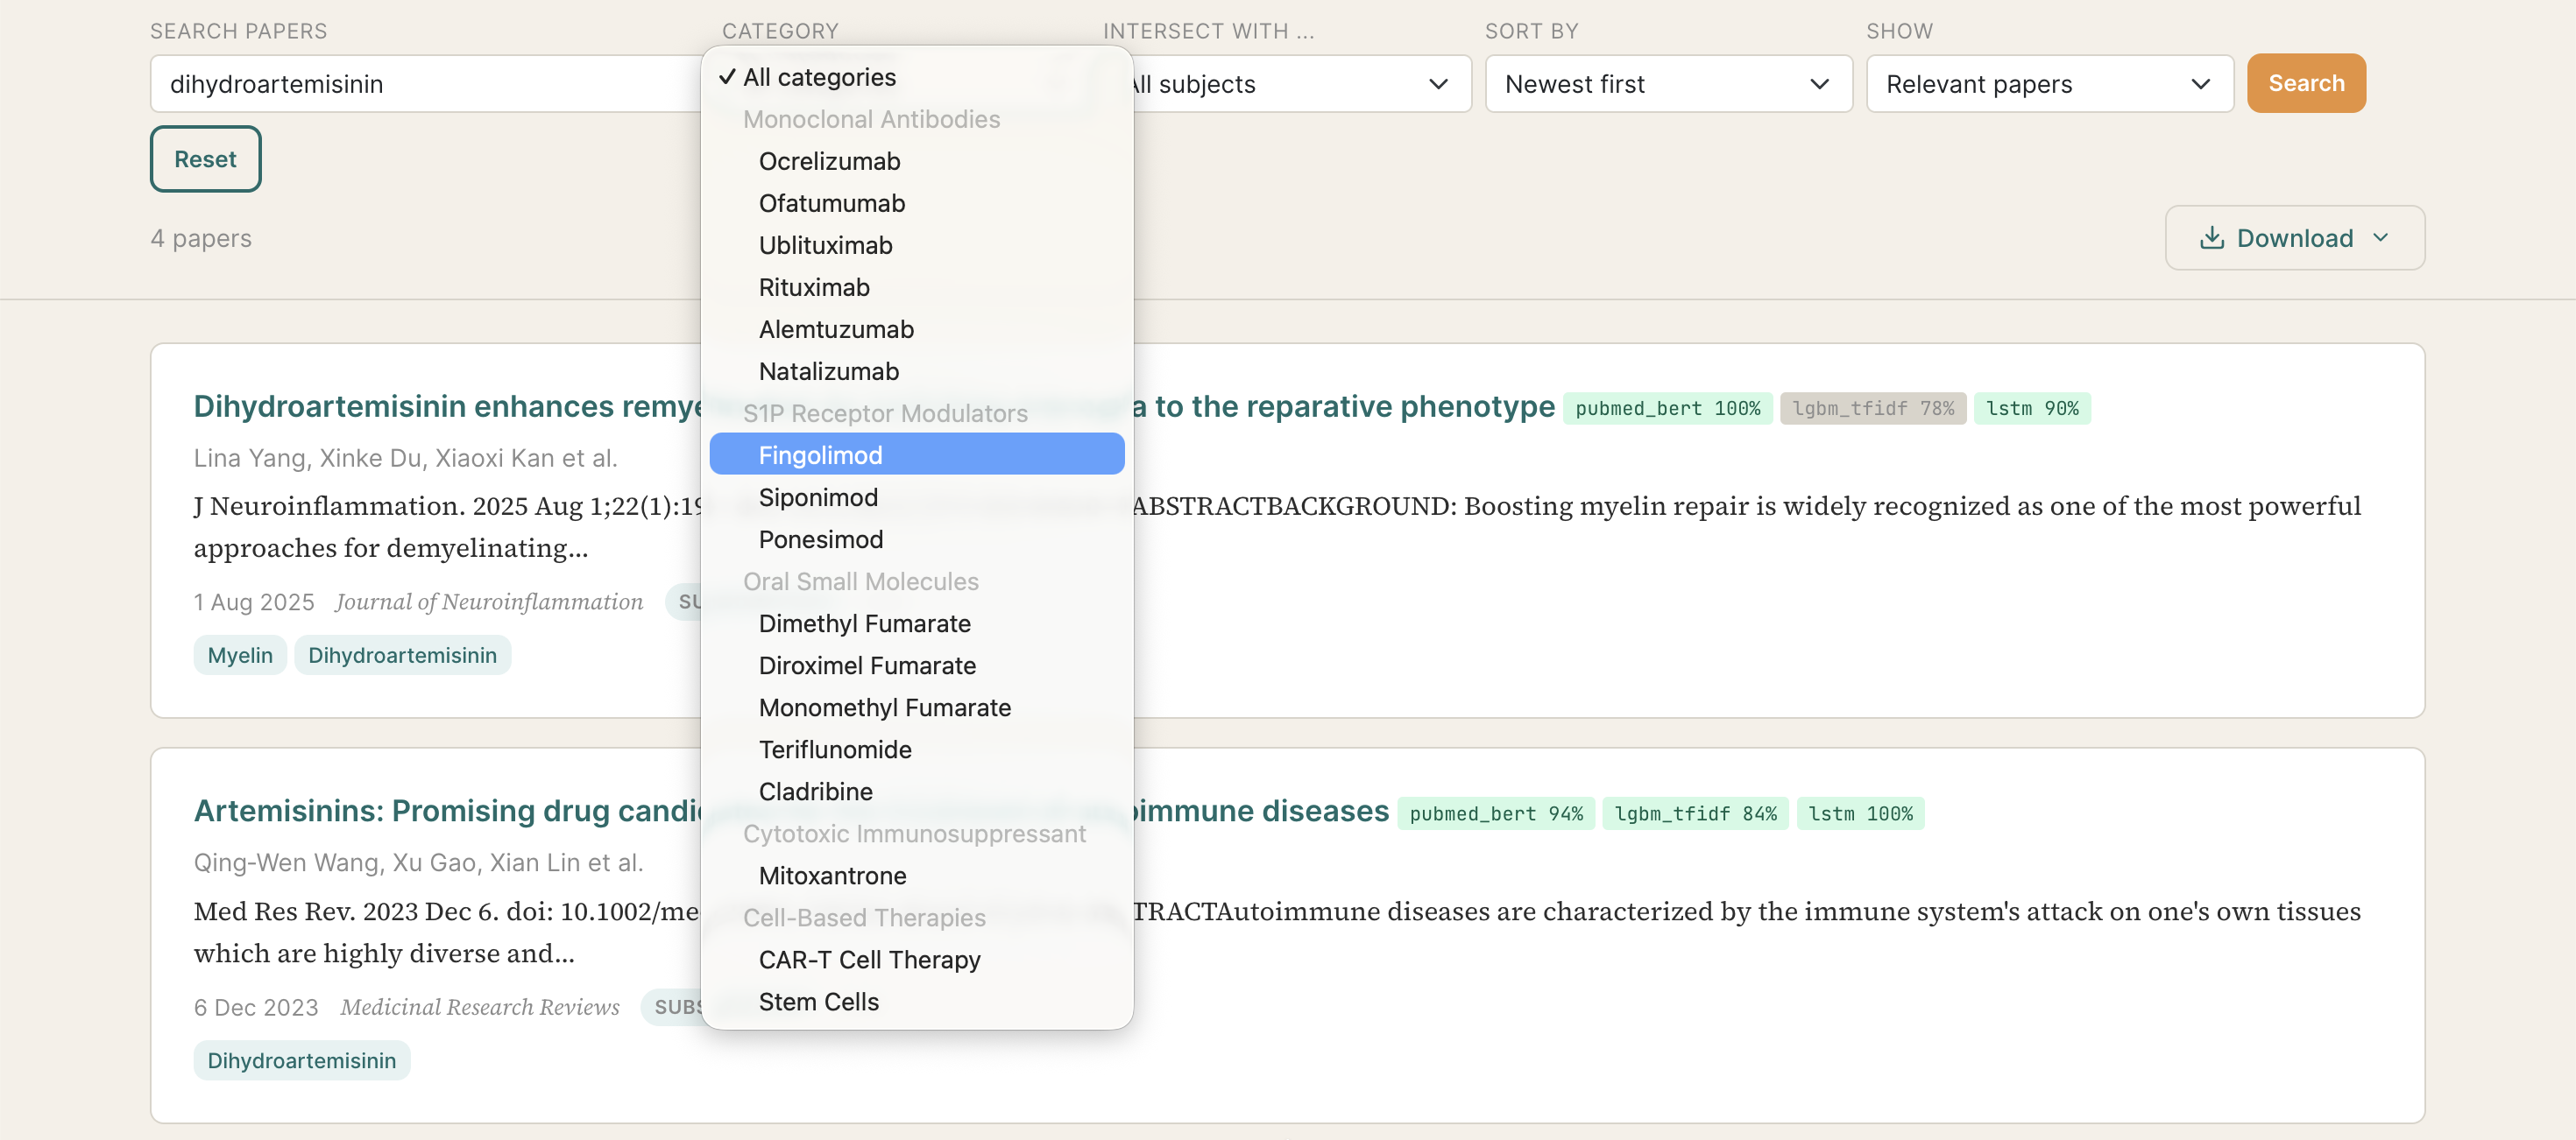Click lgbm_tfidf 84% score badge
The height and width of the screenshot is (1140, 2576).
tap(1695, 813)
